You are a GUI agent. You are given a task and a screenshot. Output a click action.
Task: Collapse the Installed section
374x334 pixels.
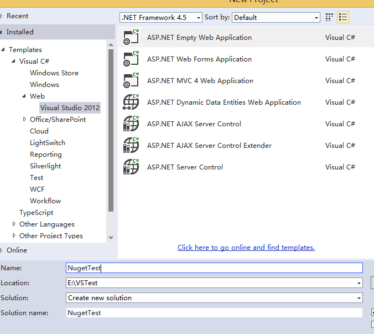[x=1, y=32]
